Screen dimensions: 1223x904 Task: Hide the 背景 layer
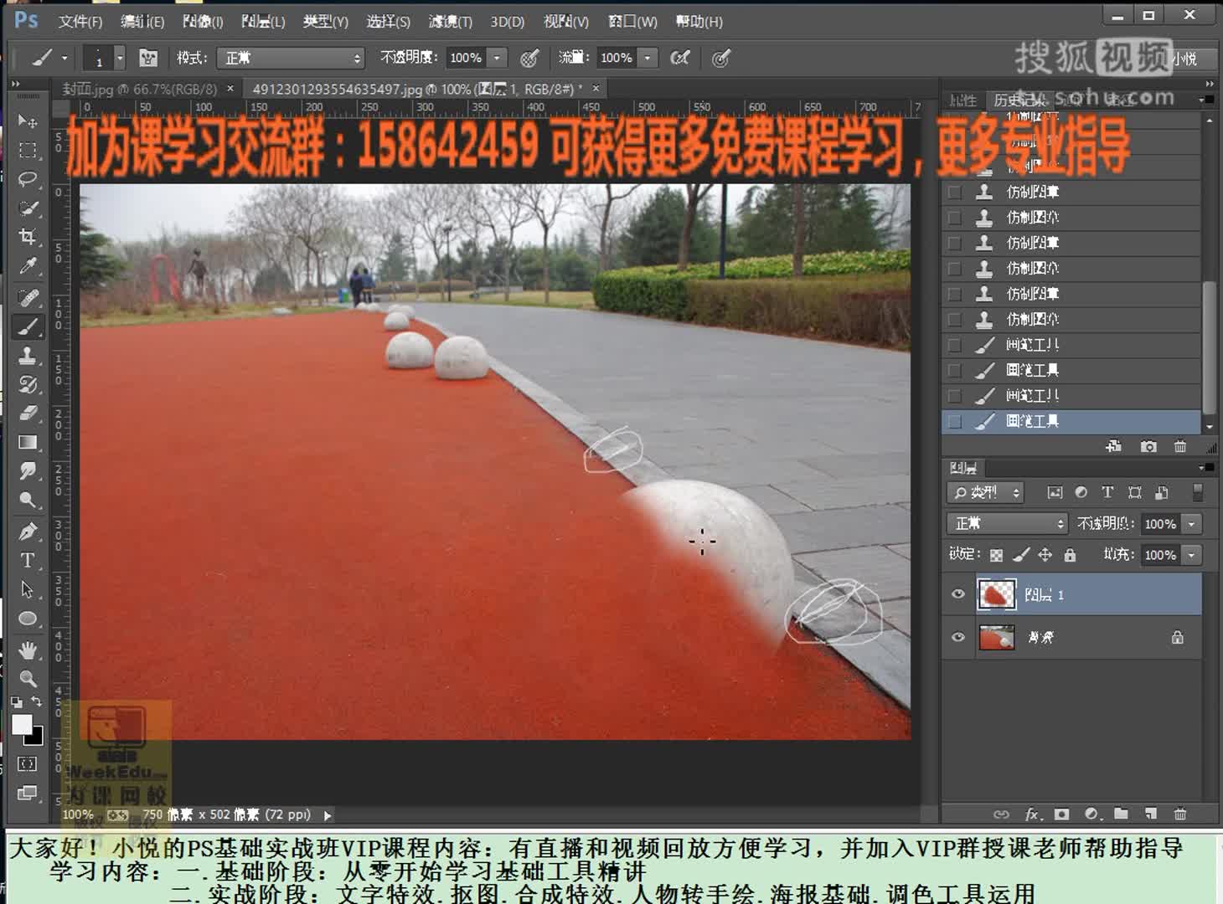(957, 638)
